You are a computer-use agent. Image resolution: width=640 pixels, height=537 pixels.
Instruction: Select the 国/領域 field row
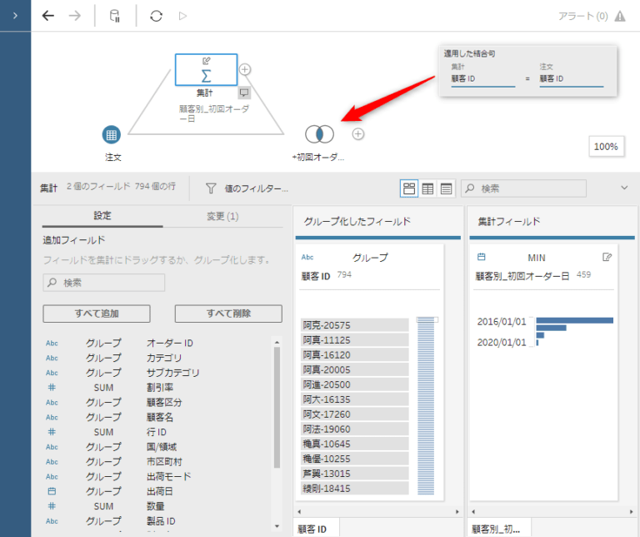[157, 447]
